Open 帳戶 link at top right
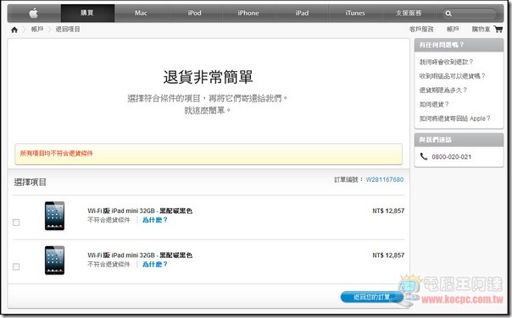Screen dimensions: 512x318 [x=453, y=30]
